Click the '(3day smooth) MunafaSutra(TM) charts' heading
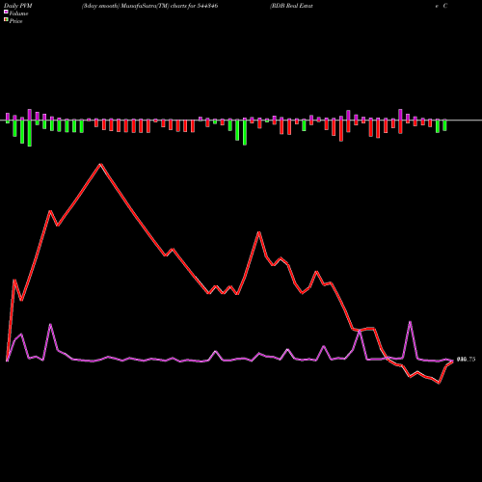Screen dimensions: 482x482 [134, 6]
